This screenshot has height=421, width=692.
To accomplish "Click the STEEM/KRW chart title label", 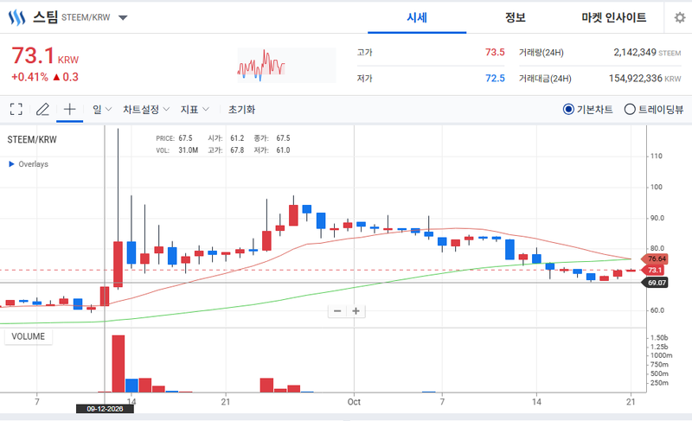I will [x=32, y=140].
